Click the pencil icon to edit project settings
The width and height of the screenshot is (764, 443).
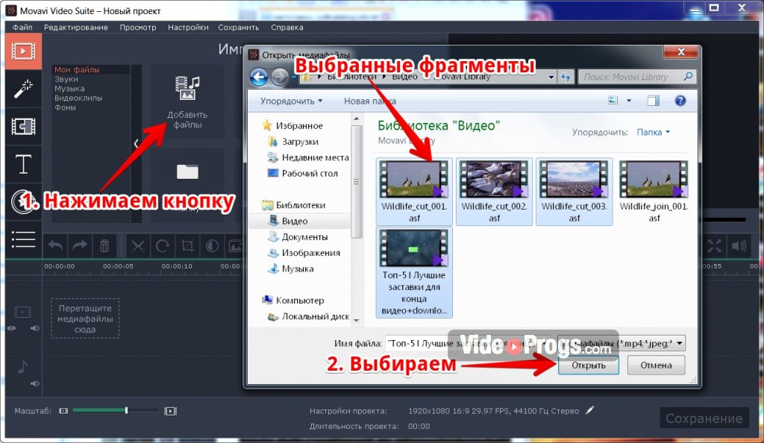(590, 410)
